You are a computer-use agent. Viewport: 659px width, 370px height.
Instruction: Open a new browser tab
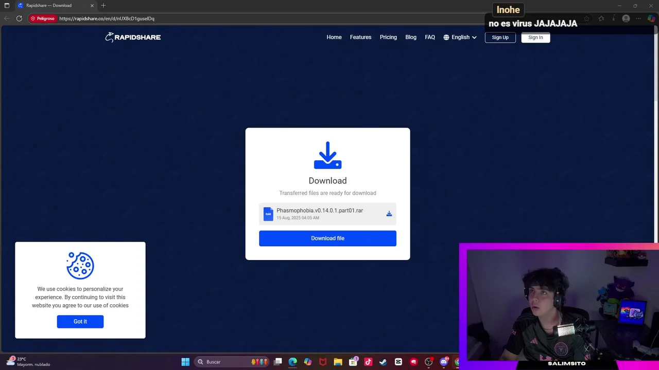point(103,5)
